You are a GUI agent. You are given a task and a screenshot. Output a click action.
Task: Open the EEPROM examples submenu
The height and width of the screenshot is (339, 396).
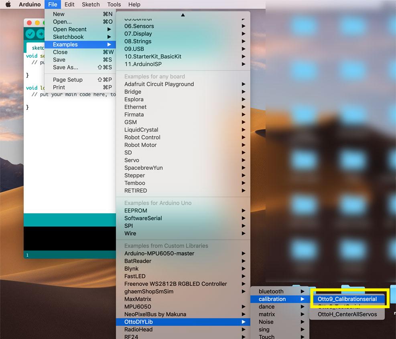click(x=183, y=211)
